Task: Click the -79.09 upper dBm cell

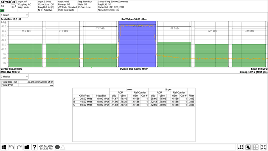Action: tap(162, 105)
